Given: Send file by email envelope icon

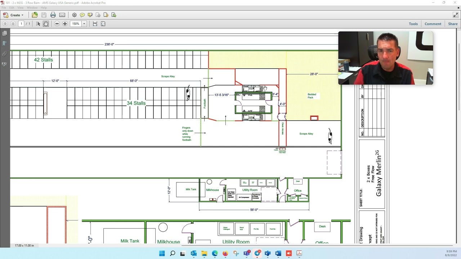Looking at the screenshot, I should (62, 15).
